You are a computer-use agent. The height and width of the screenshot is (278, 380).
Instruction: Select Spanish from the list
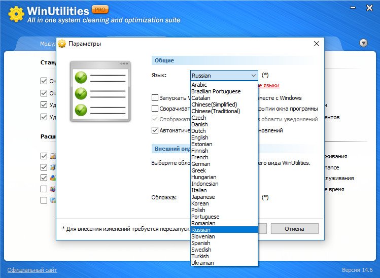click(224, 243)
